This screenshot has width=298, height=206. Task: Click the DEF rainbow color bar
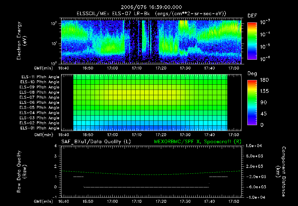click(x=252, y=41)
